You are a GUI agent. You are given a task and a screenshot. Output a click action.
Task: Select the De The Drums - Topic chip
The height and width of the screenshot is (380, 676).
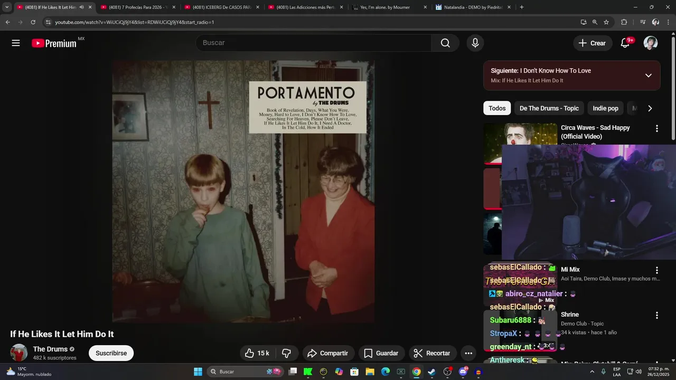(549, 108)
